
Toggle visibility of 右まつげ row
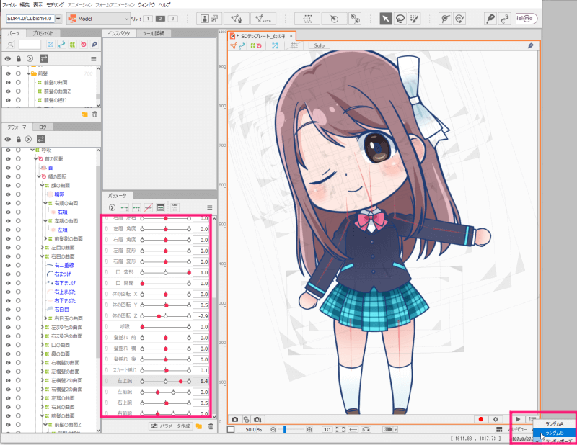[x=8, y=274]
